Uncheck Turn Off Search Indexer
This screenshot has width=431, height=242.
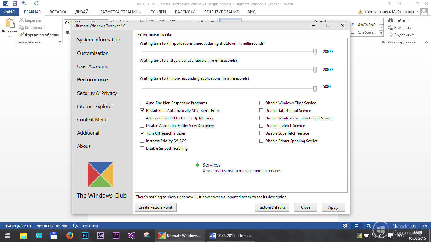(x=142, y=133)
